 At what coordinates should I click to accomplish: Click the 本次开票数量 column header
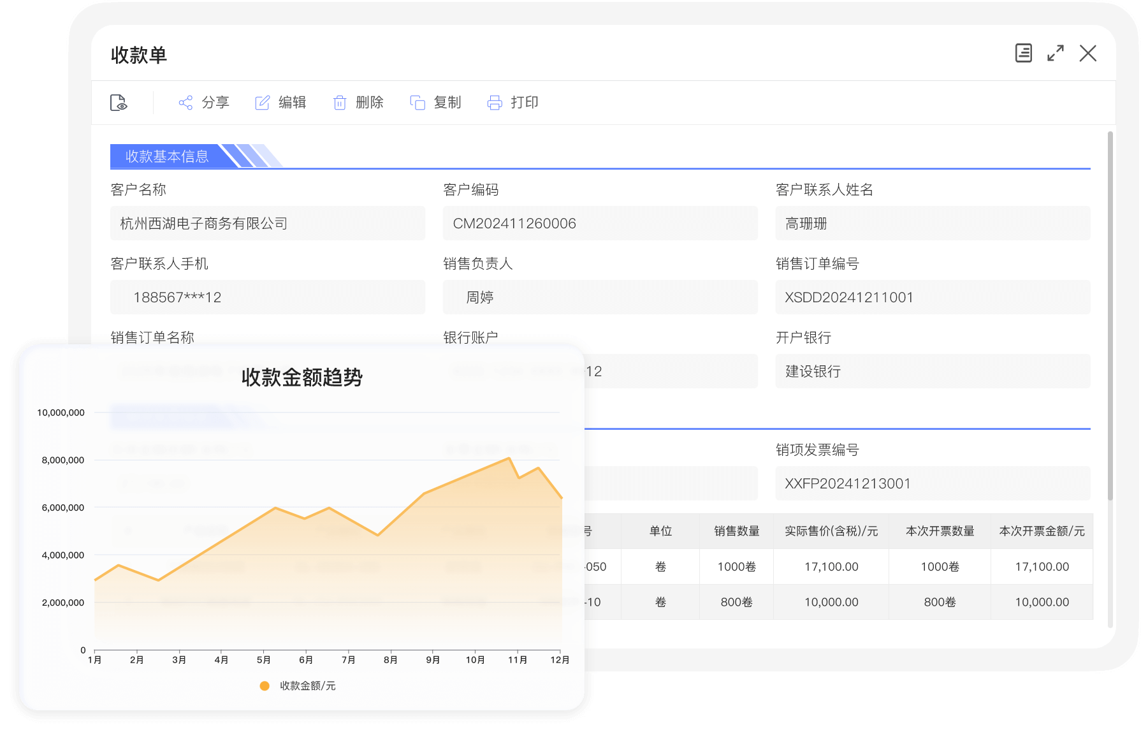tap(940, 531)
